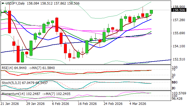Click the 155.690 price axis level
The width and height of the screenshot is (188, 107).
pos(179,33)
